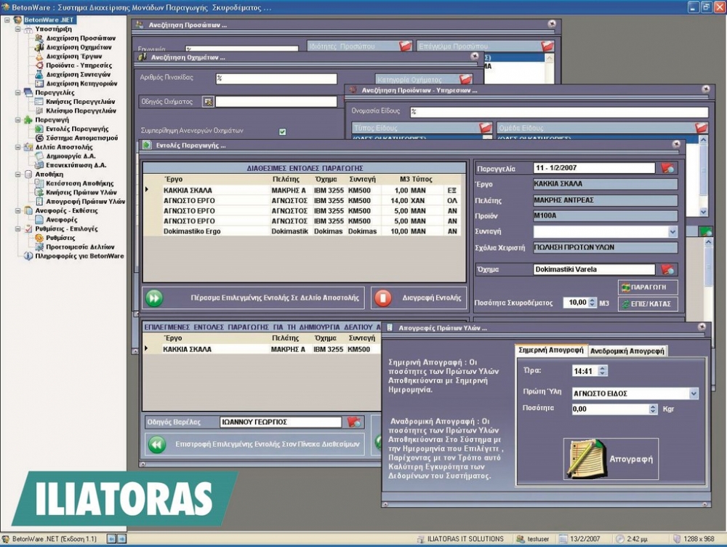
Task: Clear the Κατηγορία Οχήματος filter icon
Action: click(x=465, y=79)
